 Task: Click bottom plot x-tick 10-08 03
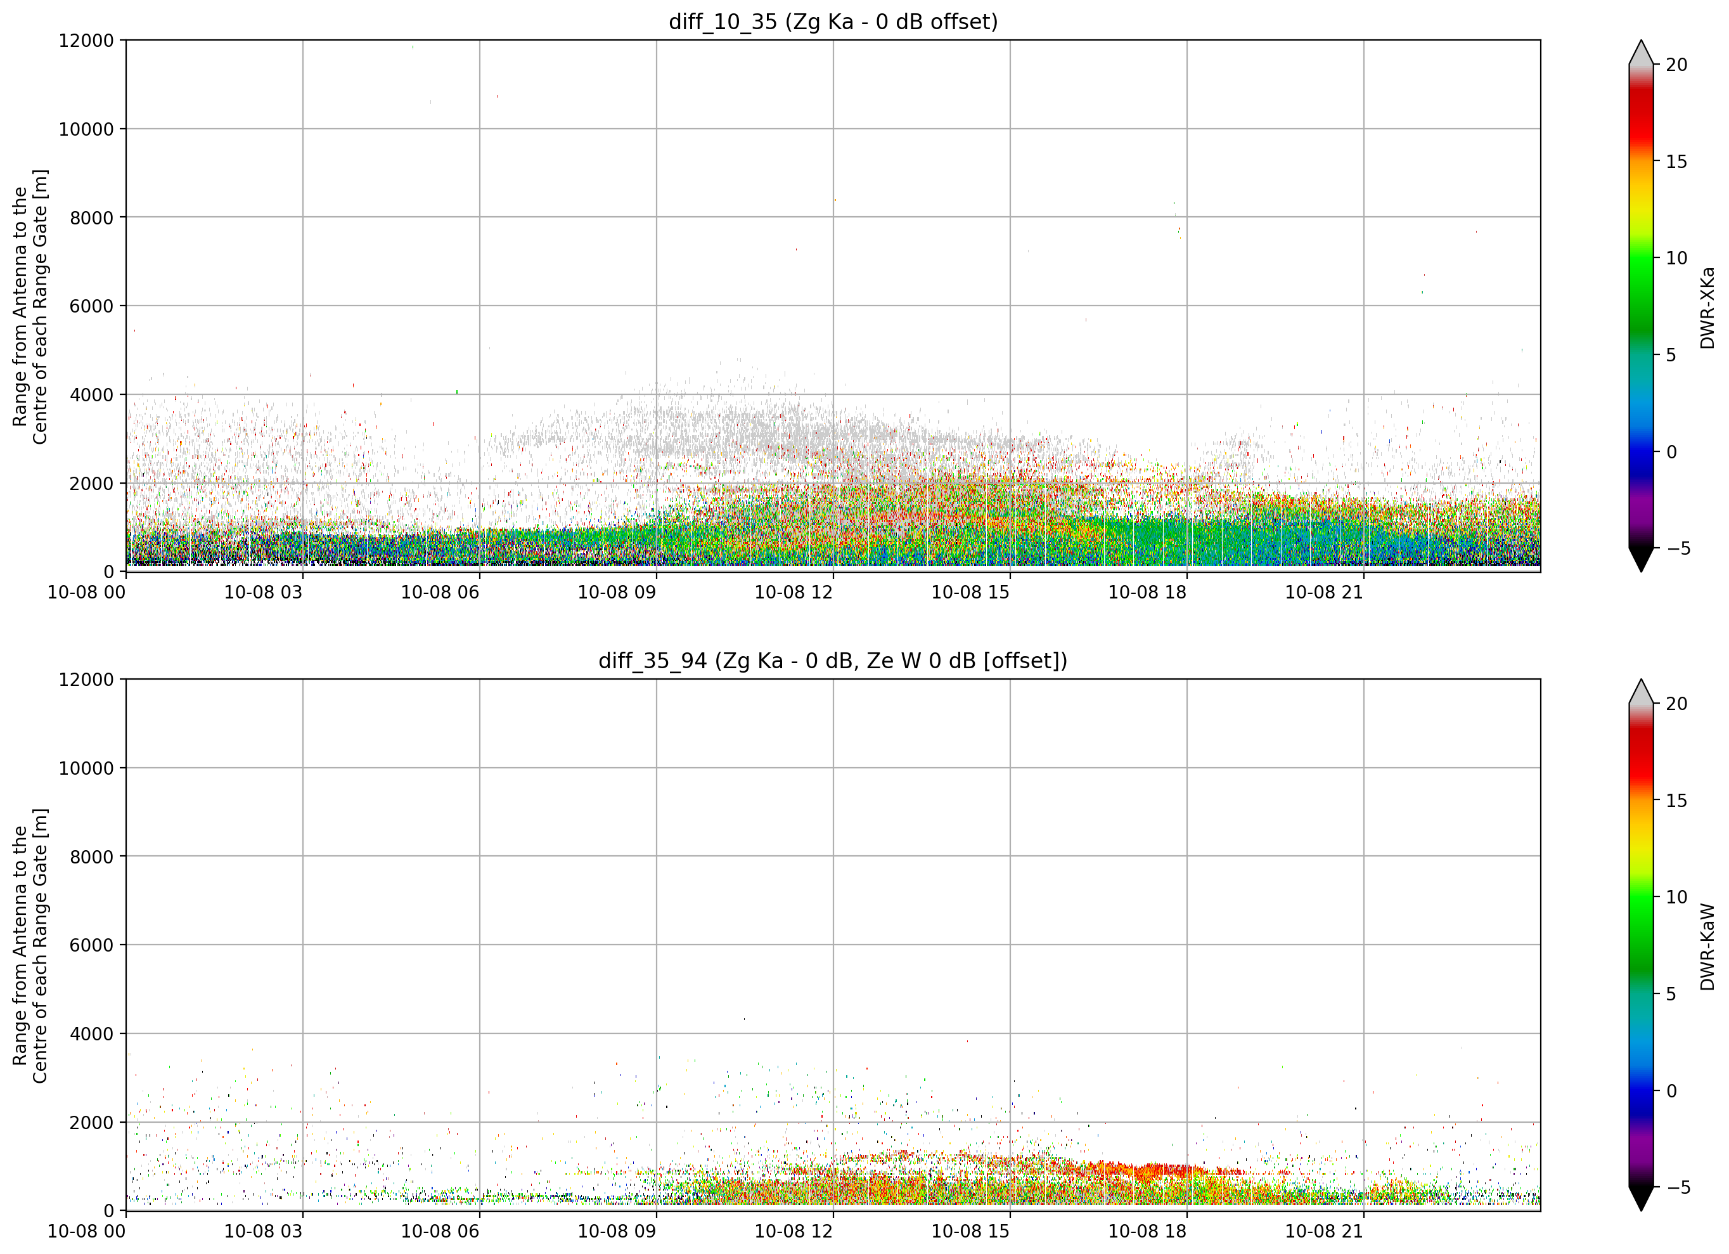click(x=263, y=1231)
